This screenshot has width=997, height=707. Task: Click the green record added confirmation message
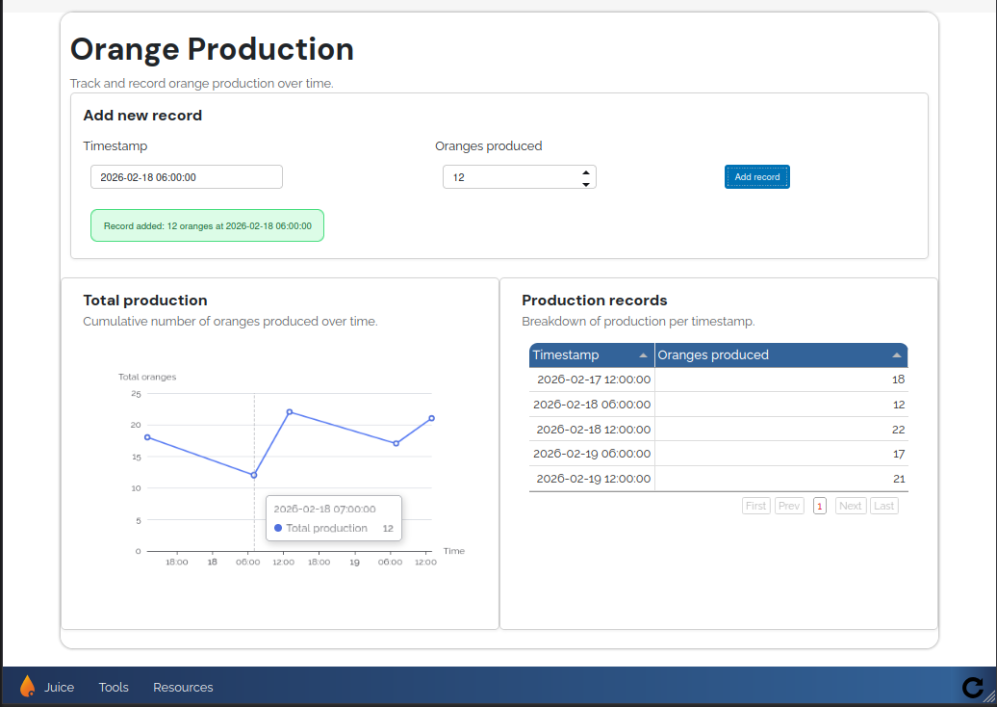(x=207, y=224)
